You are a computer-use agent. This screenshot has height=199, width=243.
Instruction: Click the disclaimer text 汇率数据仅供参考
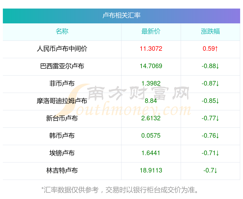click(71, 190)
